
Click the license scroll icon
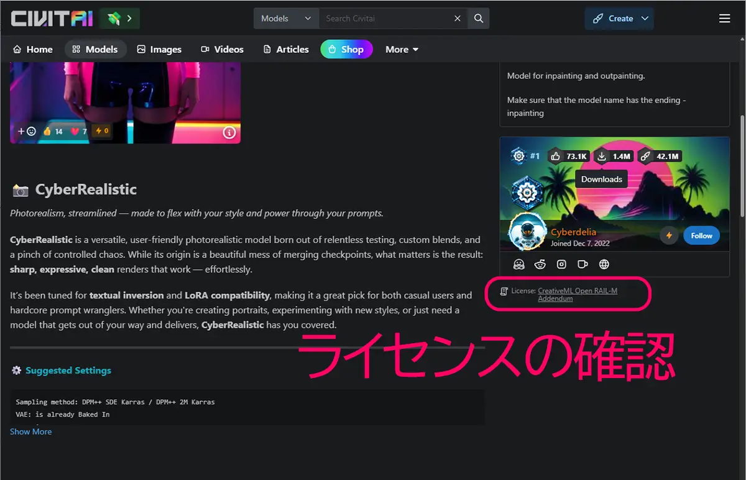tap(504, 291)
